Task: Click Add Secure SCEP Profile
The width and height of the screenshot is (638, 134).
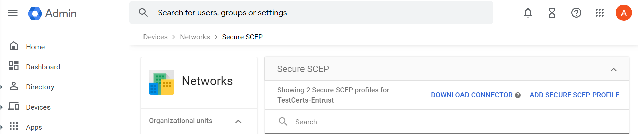Action: [x=574, y=95]
